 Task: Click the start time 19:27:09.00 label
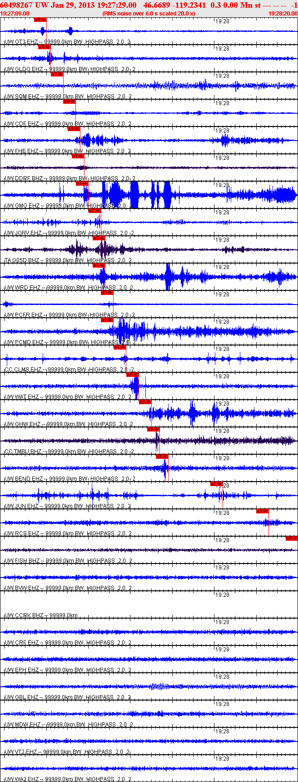15,14
